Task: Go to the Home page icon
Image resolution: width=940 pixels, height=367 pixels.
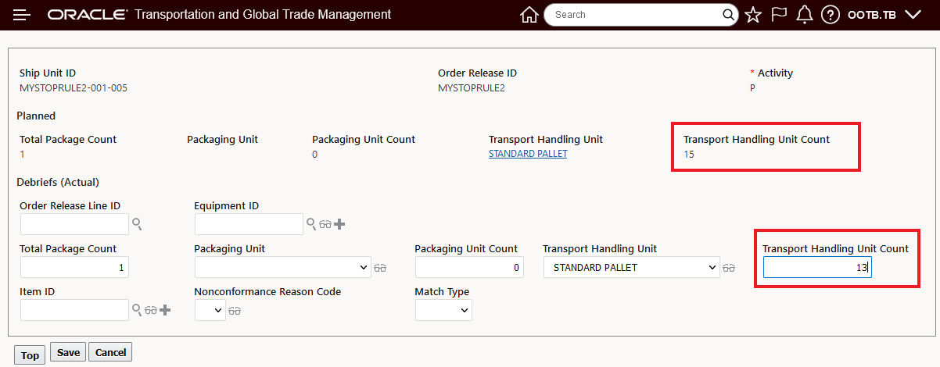Action: (529, 15)
